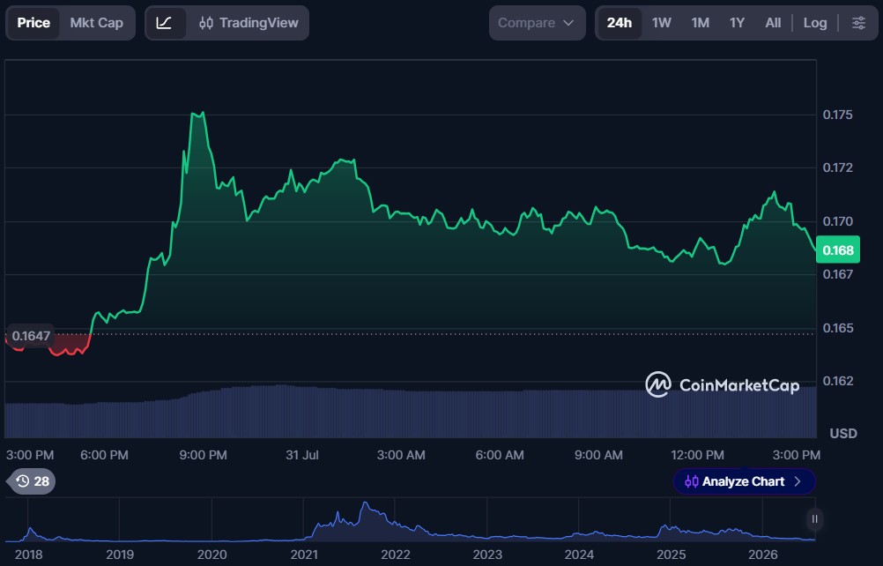Click the current price label 0.168
The width and height of the screenshot is (883, 566).
pyautogui.click(x=838, y=250)
